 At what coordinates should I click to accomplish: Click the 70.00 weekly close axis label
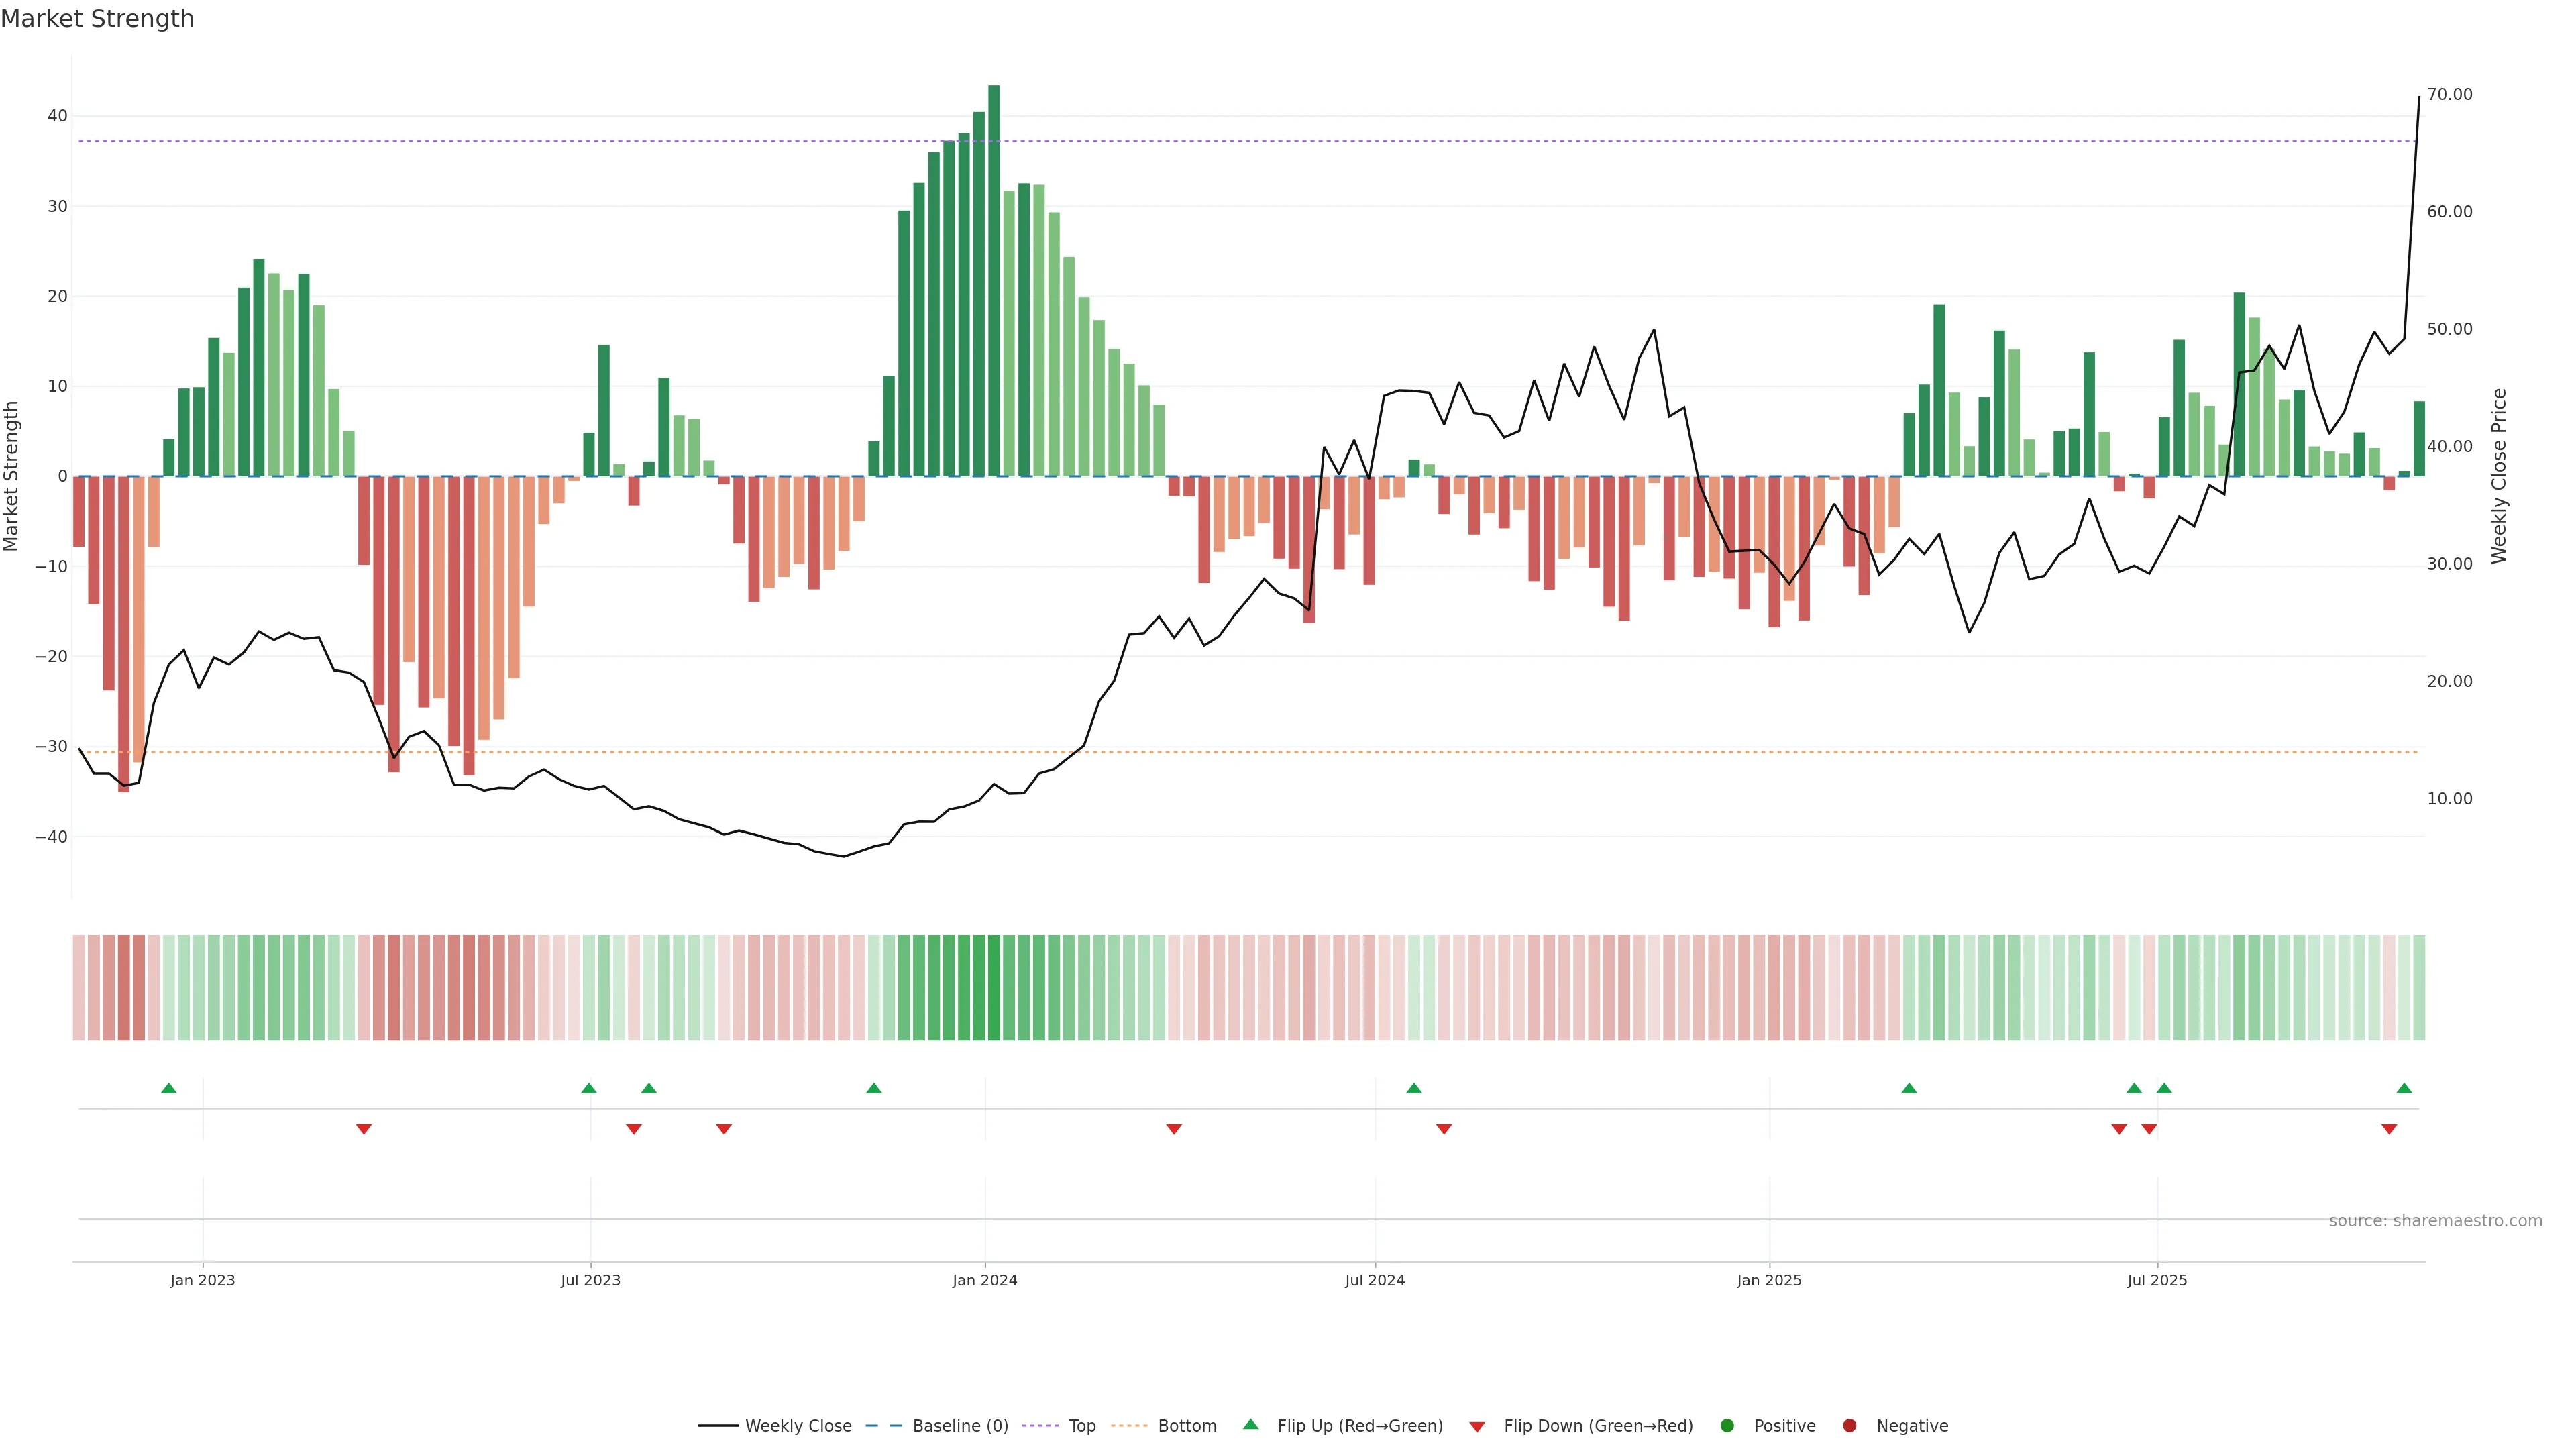pos(2449,94)
